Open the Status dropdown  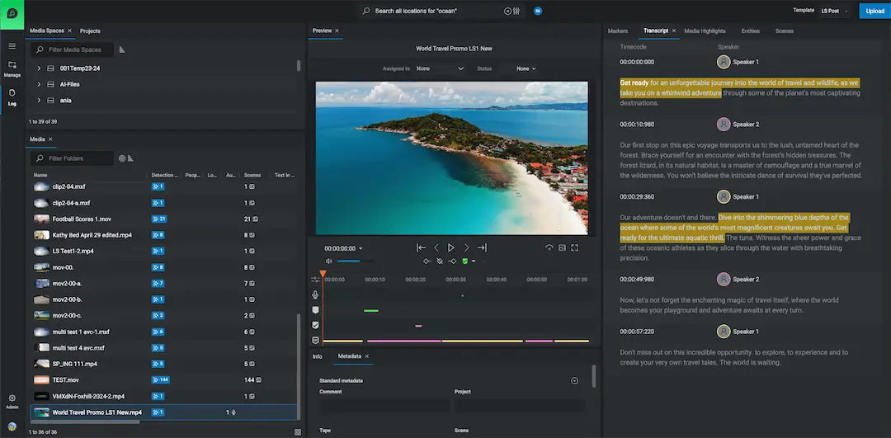[x=526, y=68]
